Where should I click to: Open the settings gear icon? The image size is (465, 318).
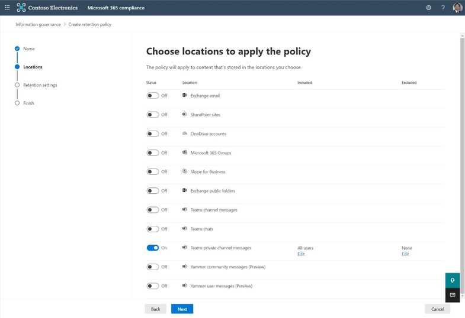pyautogui.click(x=428, y=8)
